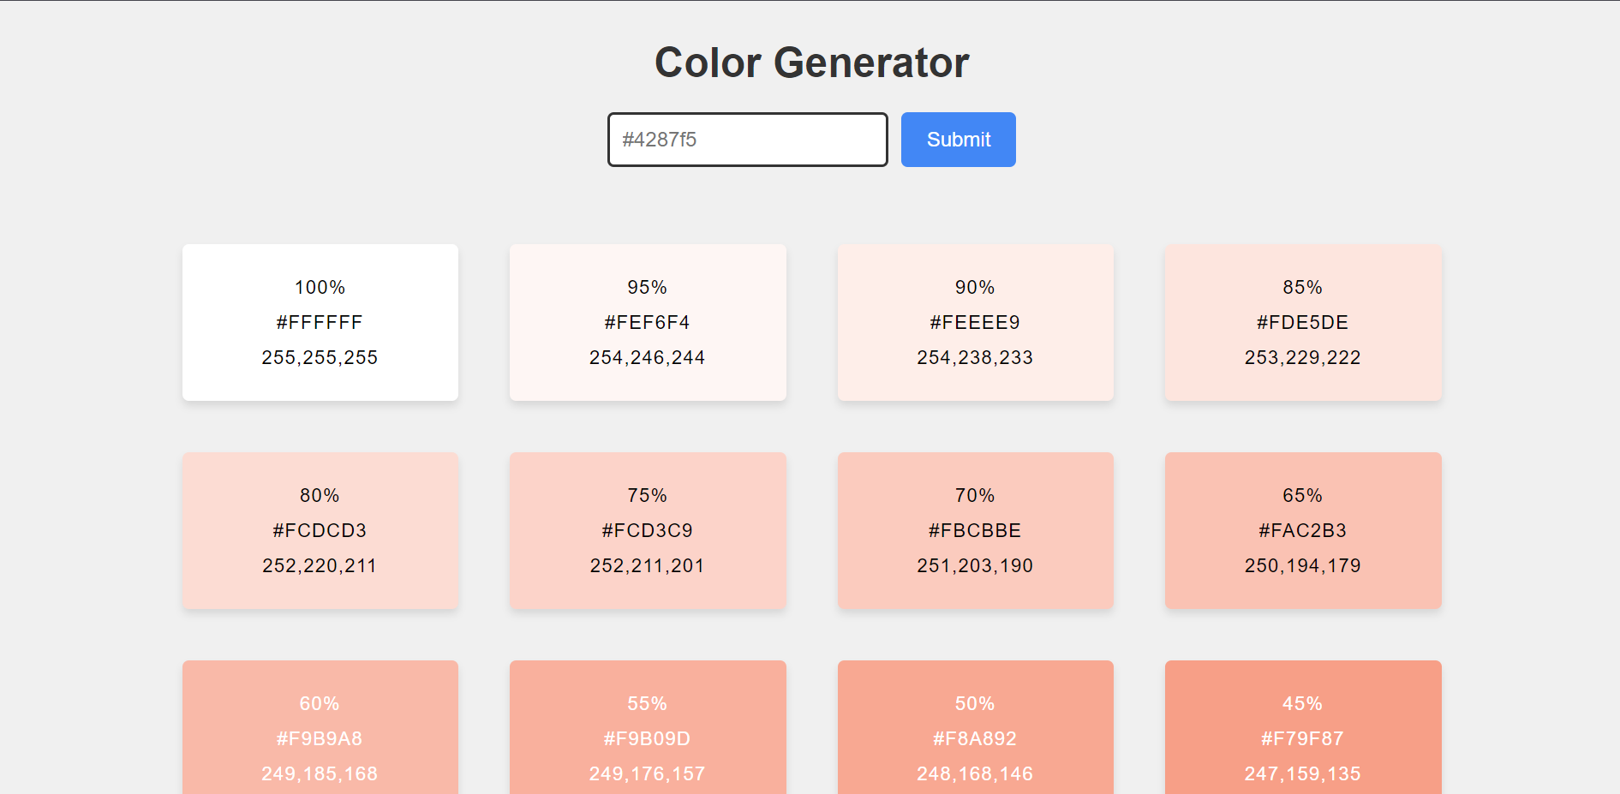Focus the hex color input field
This screenshot has height=794, width=1620.
748,140
